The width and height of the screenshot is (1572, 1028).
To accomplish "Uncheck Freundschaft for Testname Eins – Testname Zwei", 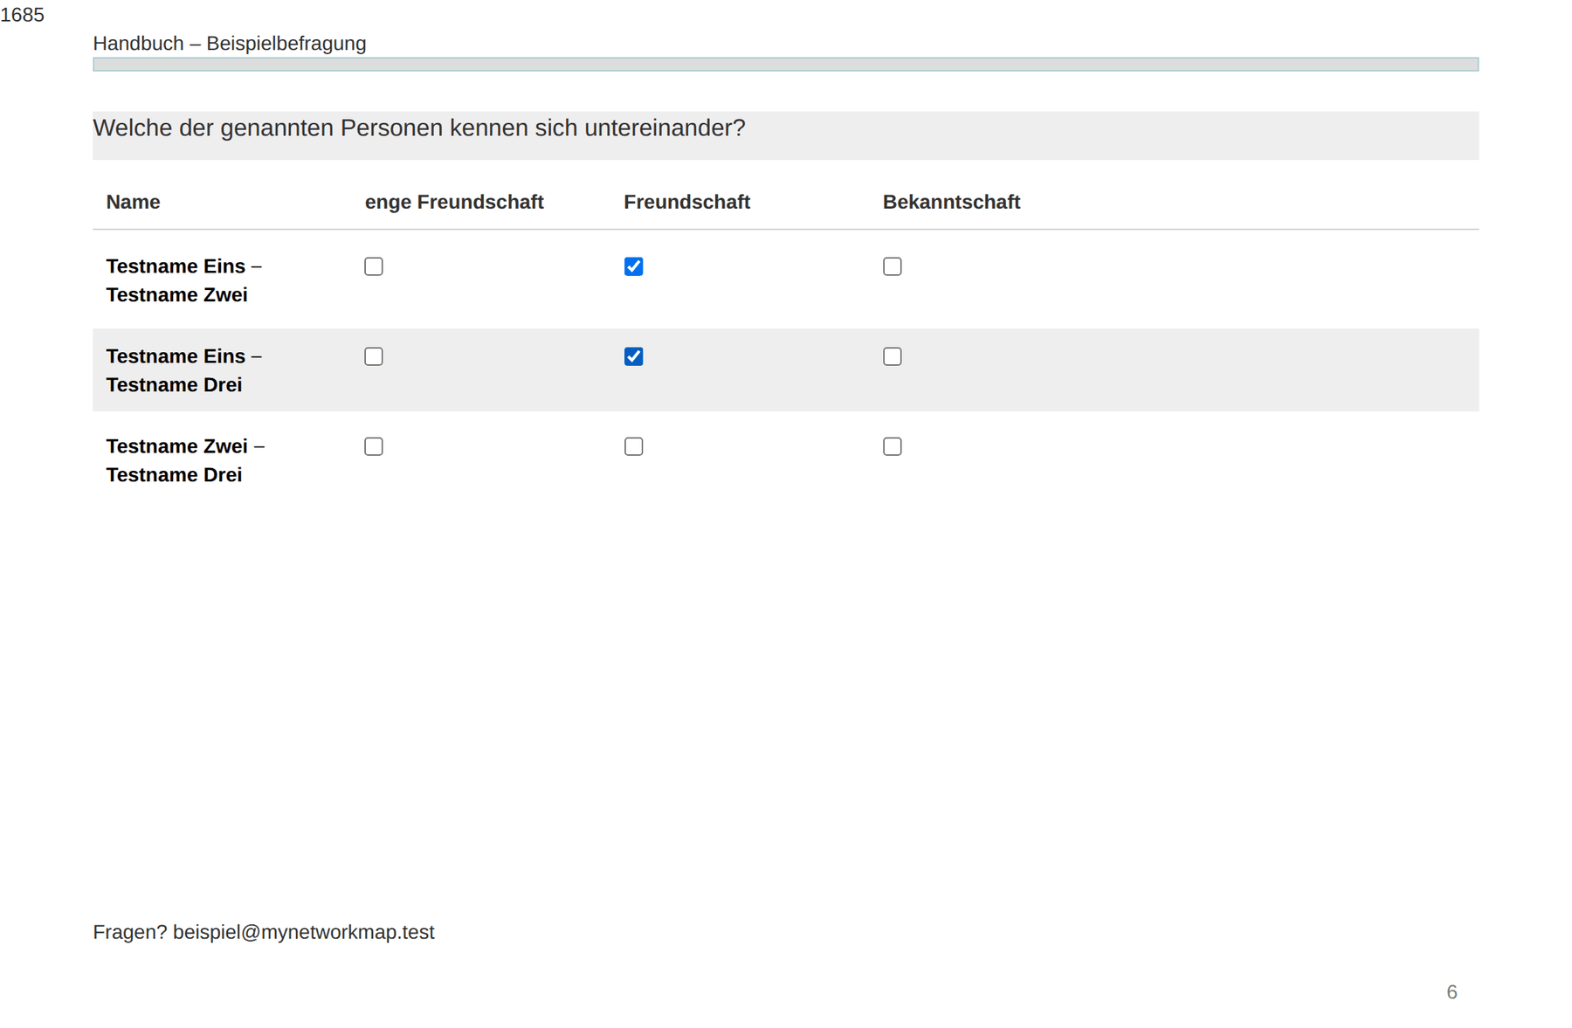I will click(x=634, y=266).
